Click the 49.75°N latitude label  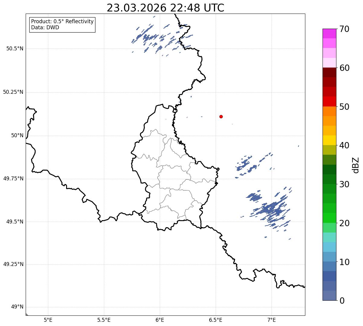click(13, 179)
